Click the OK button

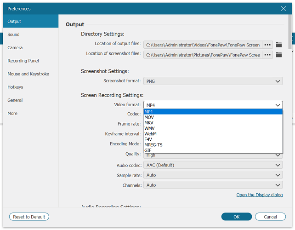tap(237, 217)
